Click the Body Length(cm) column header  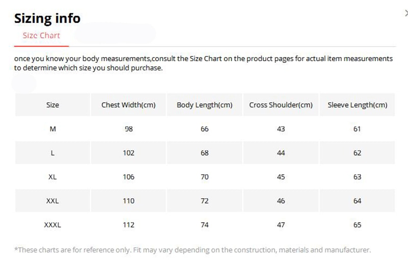pos(205,105)
